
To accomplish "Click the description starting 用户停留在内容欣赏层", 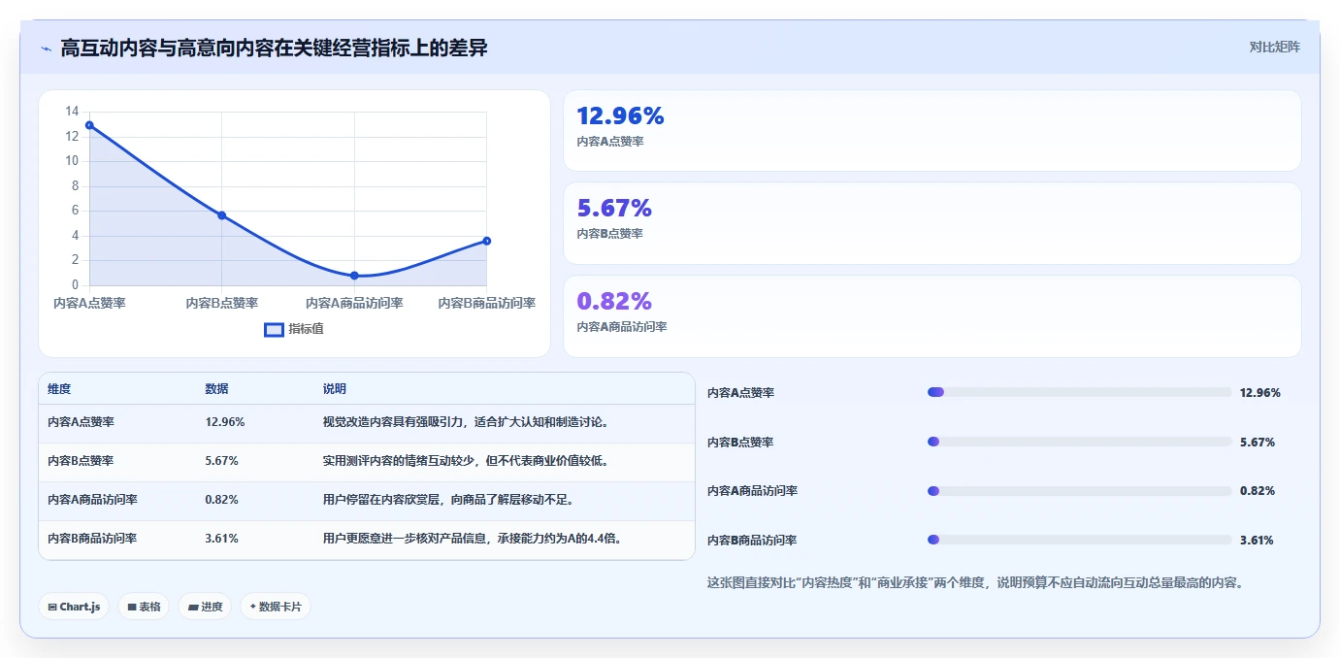I will (x=448, y=500).
